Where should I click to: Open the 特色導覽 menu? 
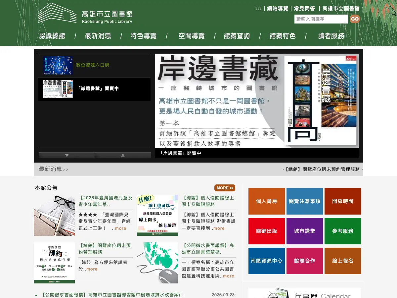(143, 36)
